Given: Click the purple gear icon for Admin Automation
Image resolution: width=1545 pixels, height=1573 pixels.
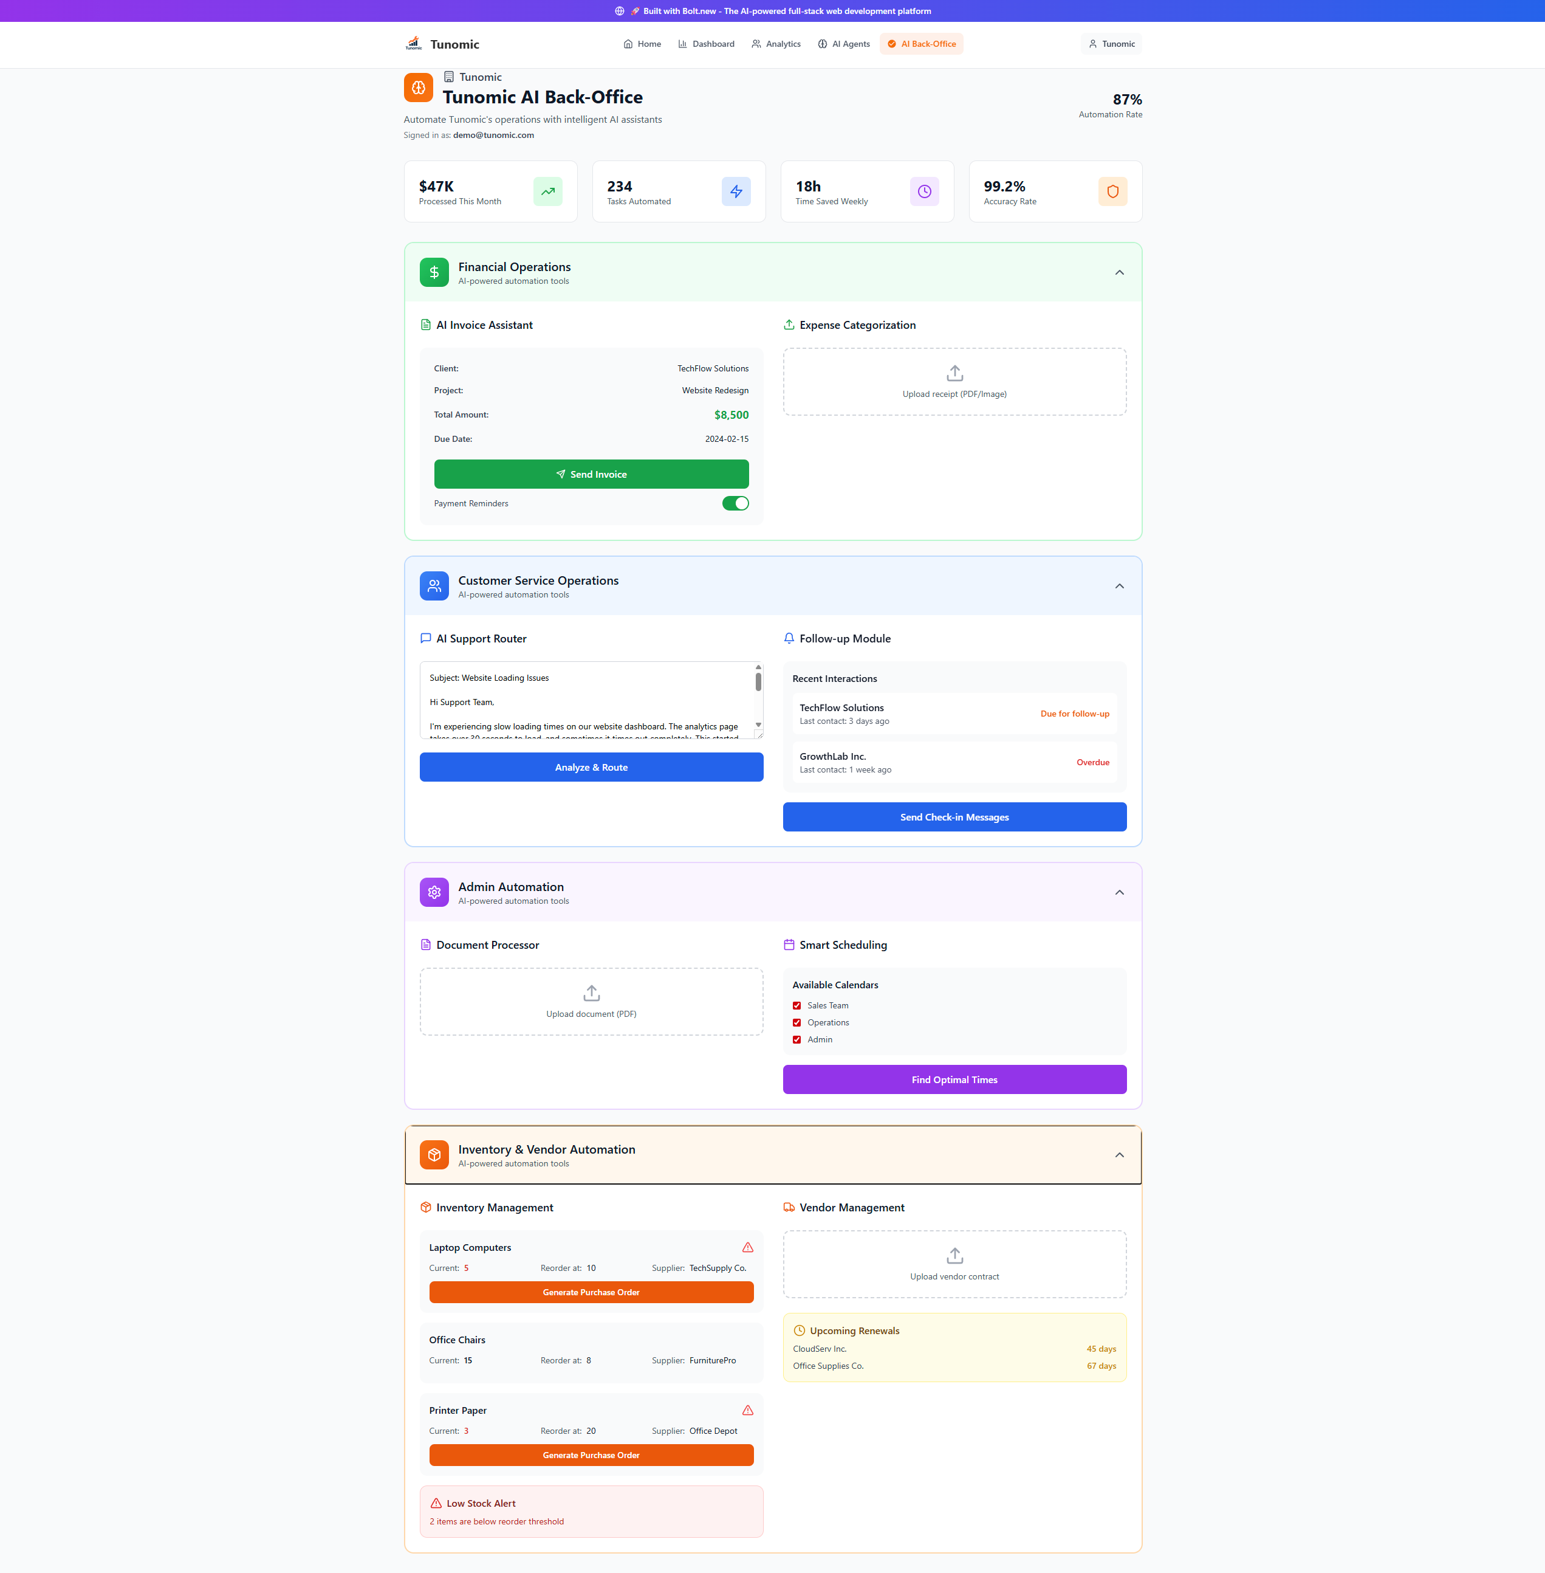Looking at the screenshot, I should pyautogui.click(x=434, y=892).
